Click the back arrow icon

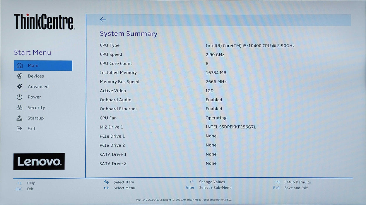[x=103, y=20]
